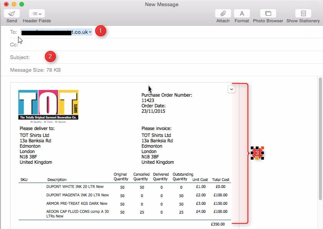Click the attachment options chevron button
The width and height of the screenshot is (323, 229).
231,89
